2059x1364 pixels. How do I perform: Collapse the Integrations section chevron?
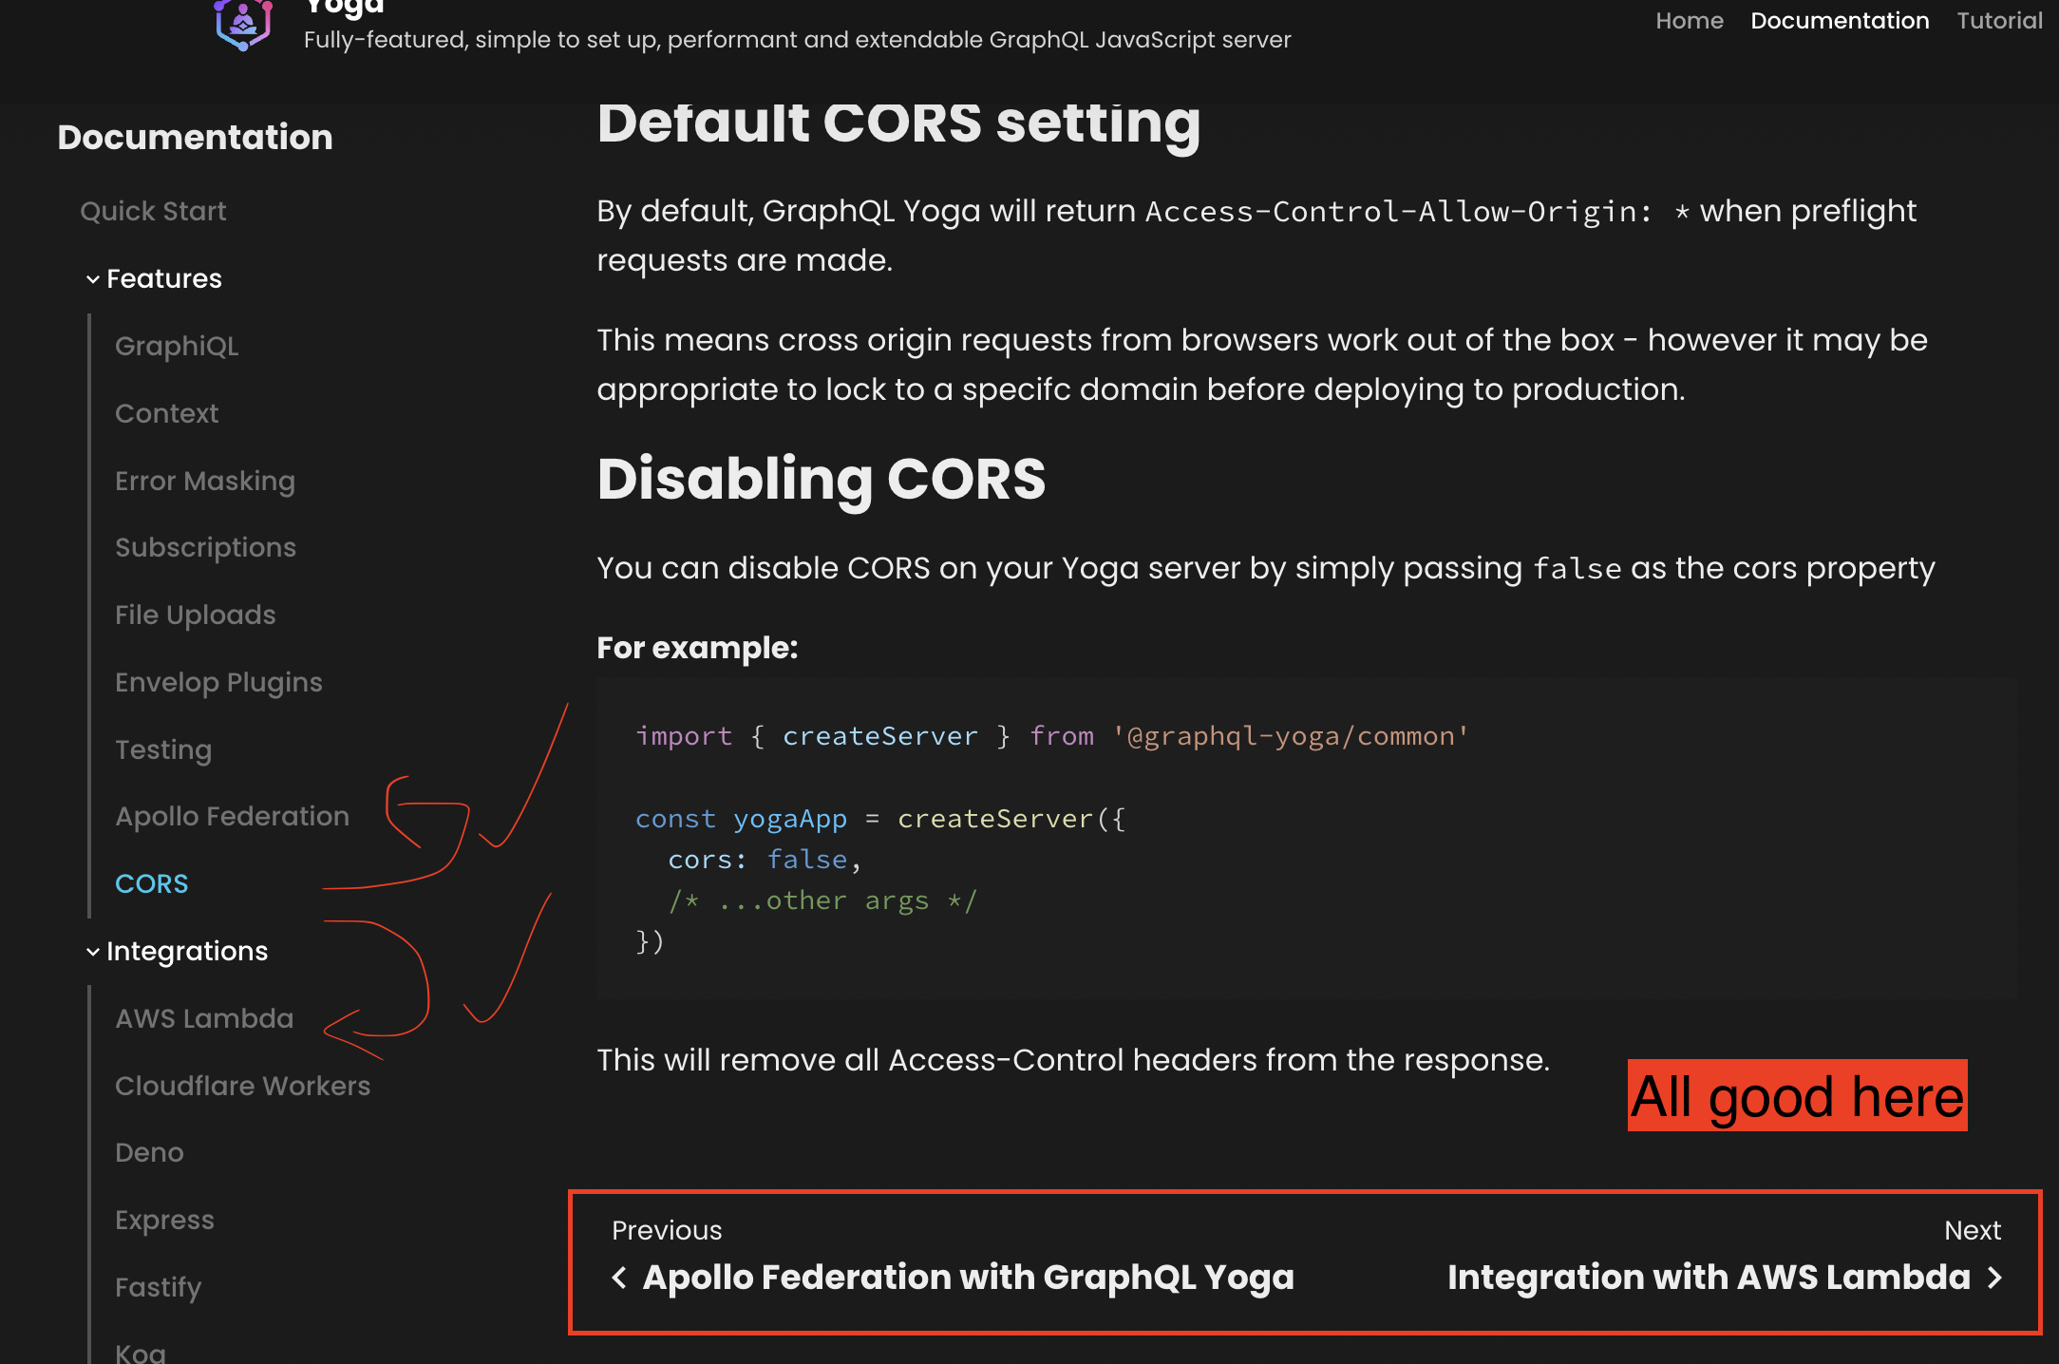coord(93,952)
